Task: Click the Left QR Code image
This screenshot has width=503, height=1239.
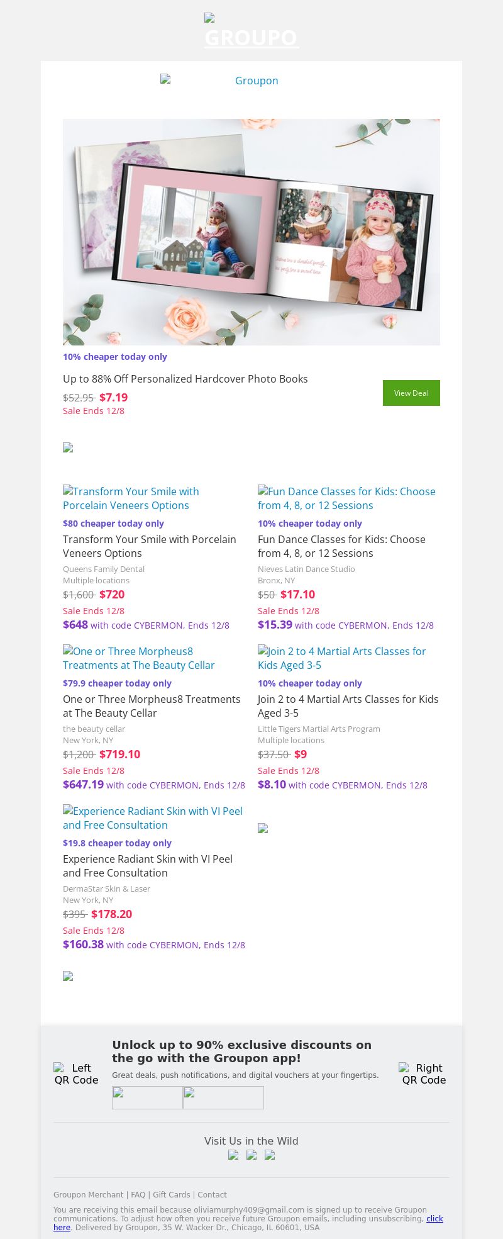Action: point(76,1074)
